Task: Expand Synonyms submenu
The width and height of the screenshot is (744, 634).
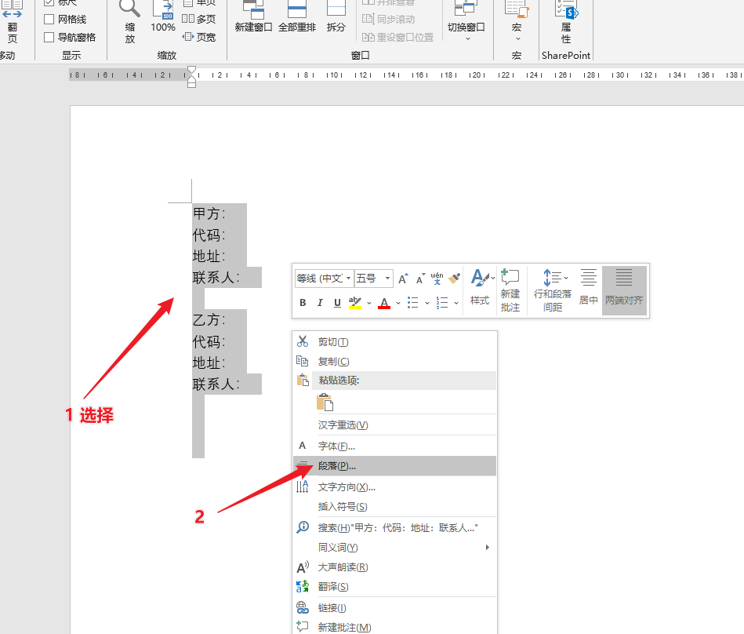Action: point(395,548)
